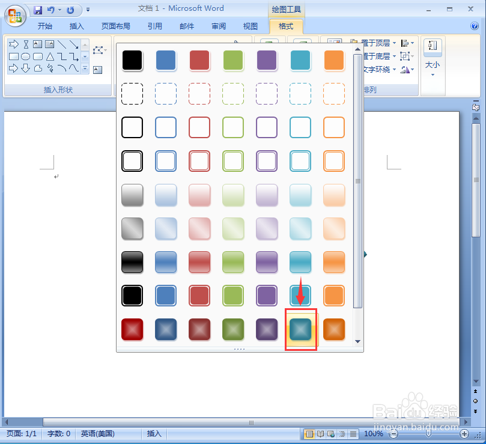Switch to Draft view
This screenshot has height=444, width=486.
pyautogui.click(x=353, y=434)
